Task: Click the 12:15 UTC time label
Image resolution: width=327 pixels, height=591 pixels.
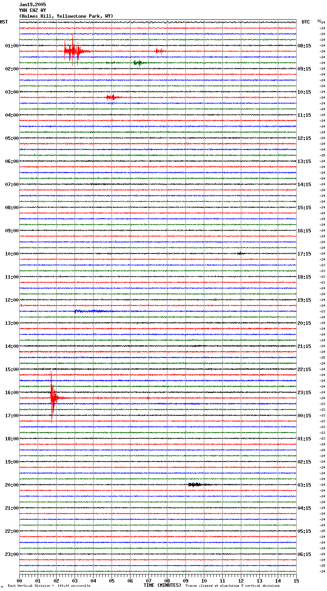Action: pos(304,138)
